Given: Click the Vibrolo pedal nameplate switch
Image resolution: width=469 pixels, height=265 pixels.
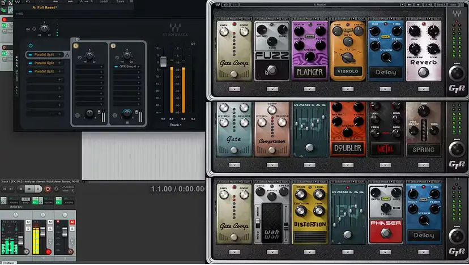Looking at the screenshot, I should click(x=348, y=71).
